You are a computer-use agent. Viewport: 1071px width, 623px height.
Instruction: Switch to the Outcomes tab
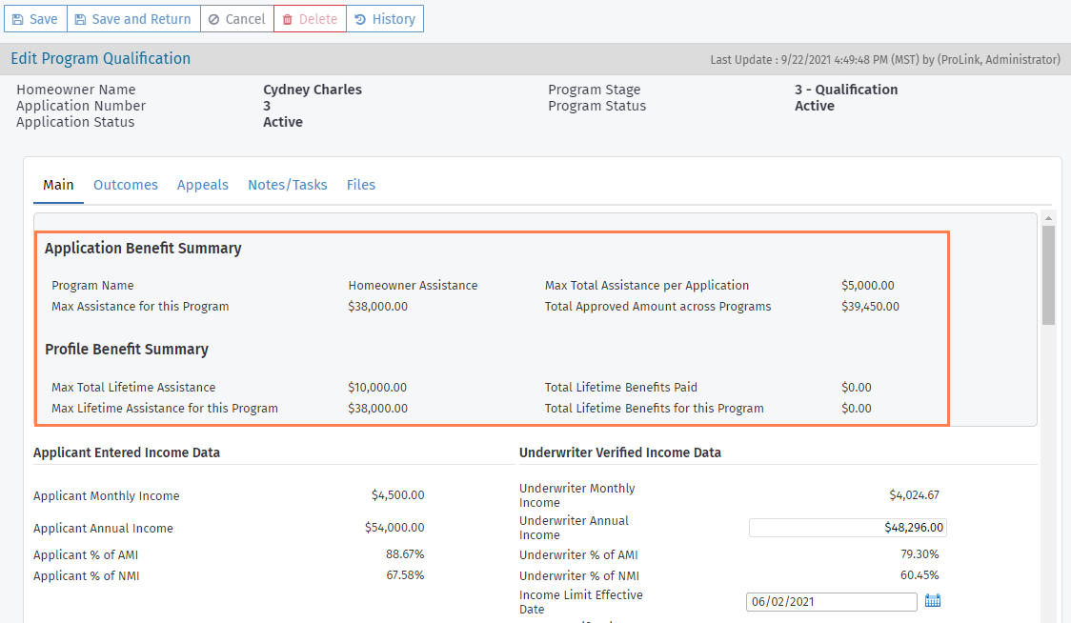(x=125, y=185)
